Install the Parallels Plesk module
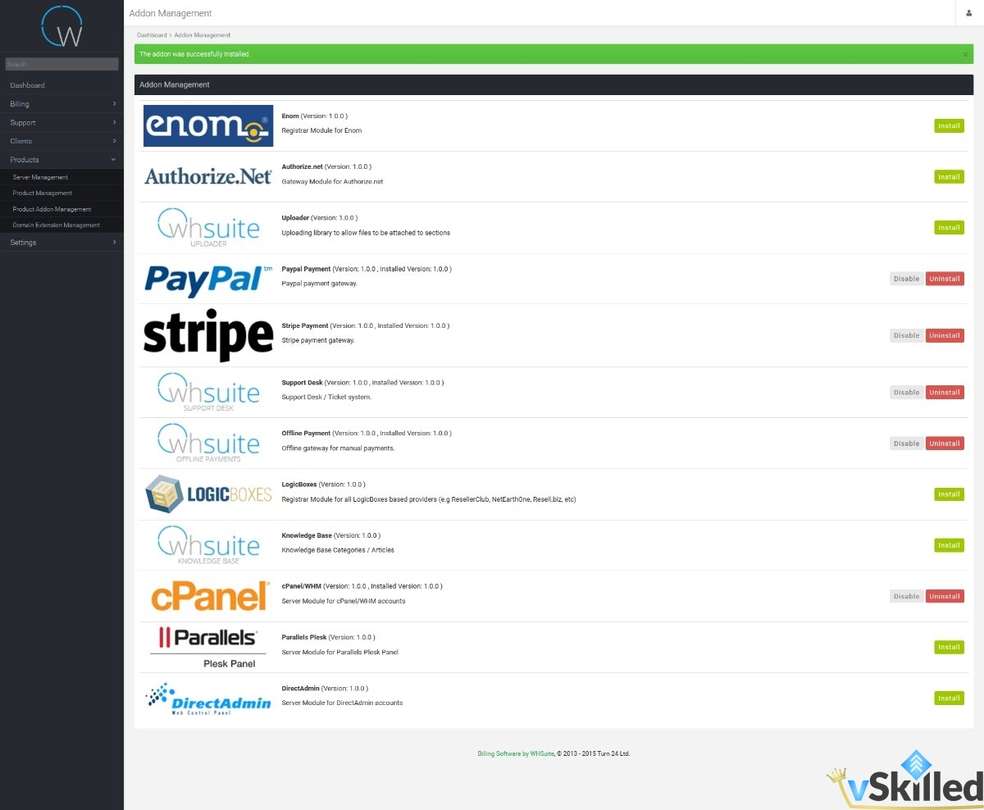The height and width of the screenshot is (810, 984). tap(949, 647)
